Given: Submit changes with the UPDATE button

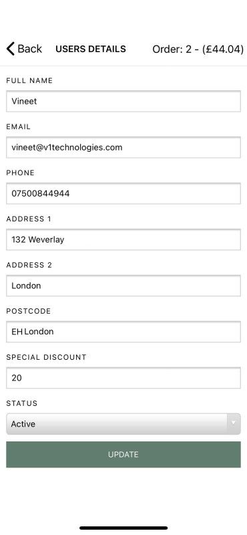Looking at the screenshot, I should pos(123,455).
